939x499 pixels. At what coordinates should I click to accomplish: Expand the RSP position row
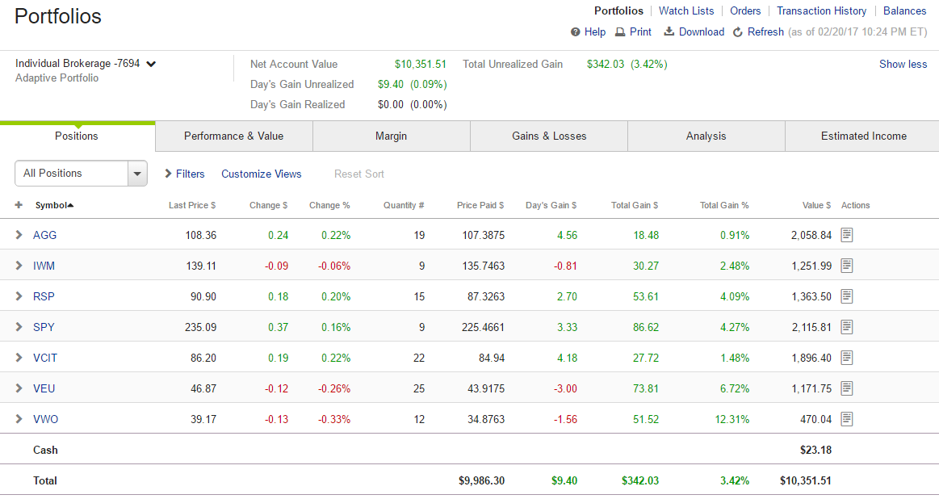[19, 296]
